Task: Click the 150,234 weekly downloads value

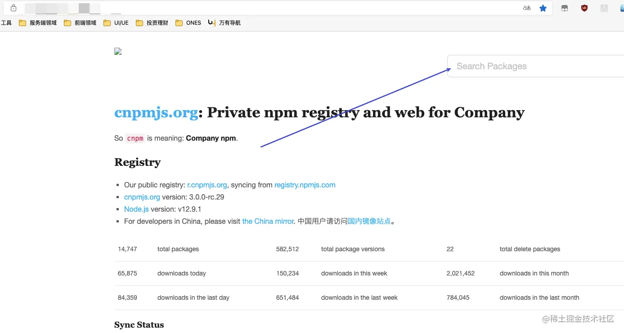Action: click(x=287, y=273)
